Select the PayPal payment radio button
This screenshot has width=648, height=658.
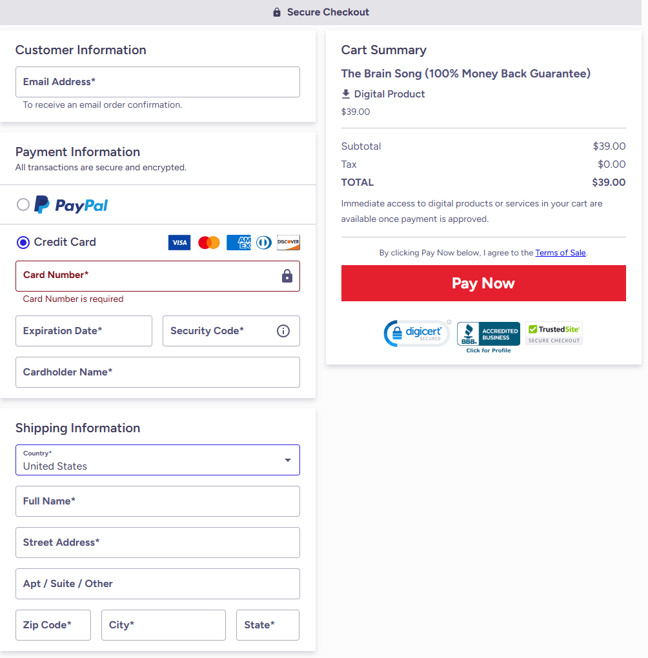(23, 204)
